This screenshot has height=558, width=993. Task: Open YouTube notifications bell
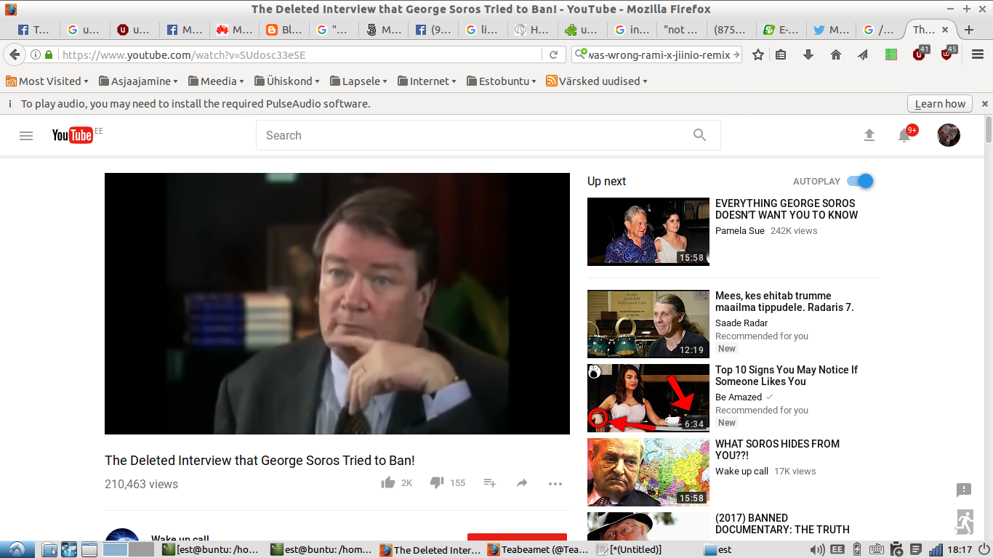tap(905, 135)
